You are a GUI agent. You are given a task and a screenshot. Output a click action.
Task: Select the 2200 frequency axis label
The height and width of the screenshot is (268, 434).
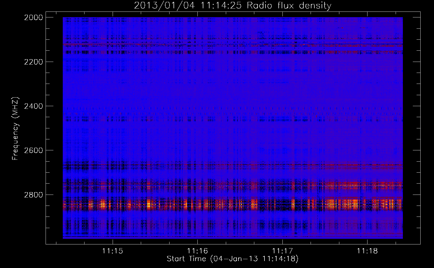pos(34,62)
